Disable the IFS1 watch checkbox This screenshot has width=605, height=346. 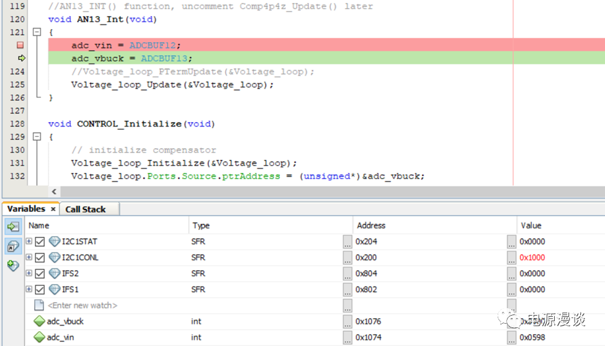click(x=40, y=290)
